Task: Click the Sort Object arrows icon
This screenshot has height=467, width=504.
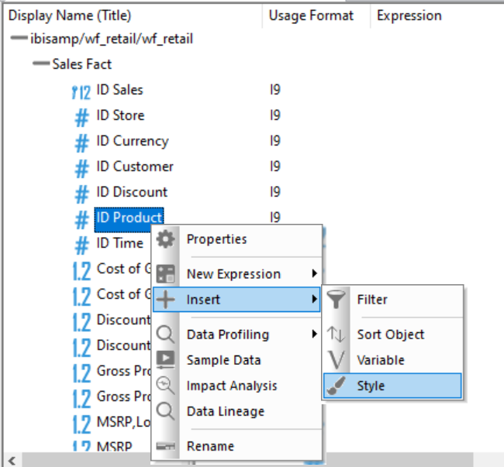Action: [336, 335]
